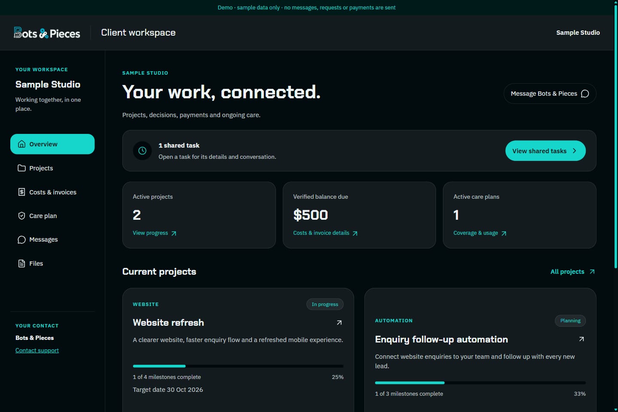618x412 pixels.
Task: Click the Projects folder icon
Action: click(21, 168)
